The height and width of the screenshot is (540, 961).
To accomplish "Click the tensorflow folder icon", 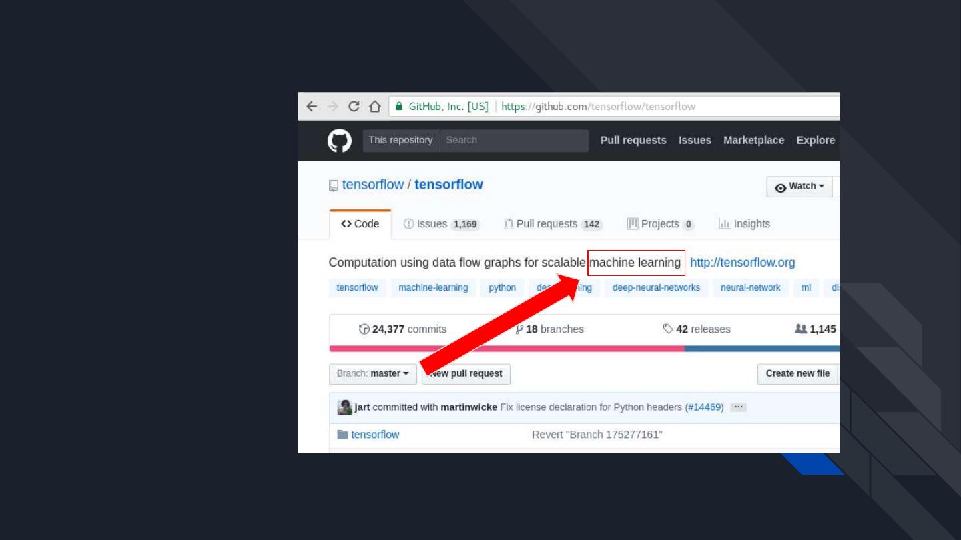I will click(x=342, y=435).
